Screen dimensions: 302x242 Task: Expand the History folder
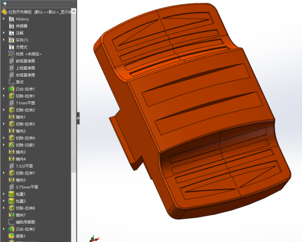3,19
